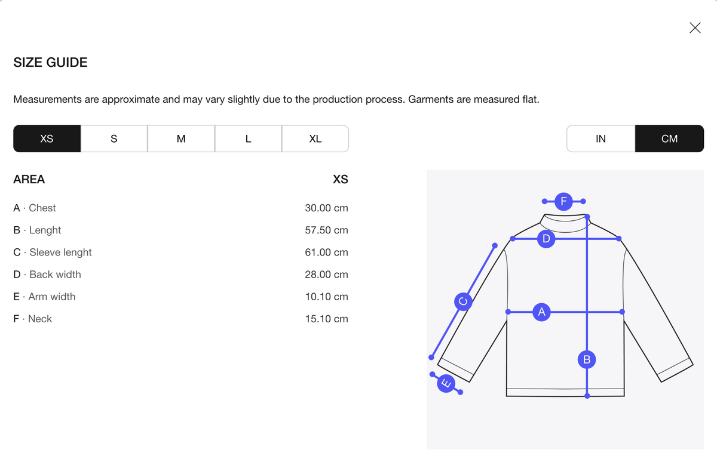Close the size guide dialog

pyautogui.click(x=695, y=27)
